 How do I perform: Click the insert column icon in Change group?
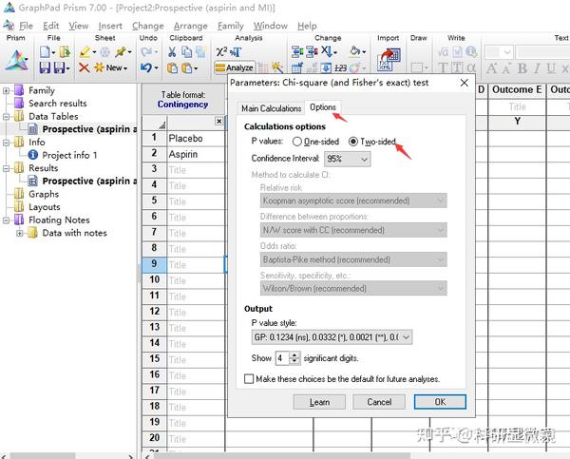click(x=297, y=52)
